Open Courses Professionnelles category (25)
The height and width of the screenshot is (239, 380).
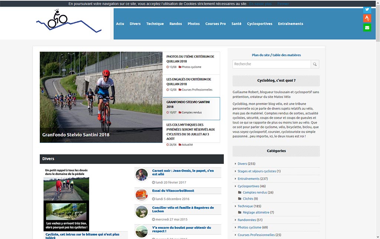point(256,235)
